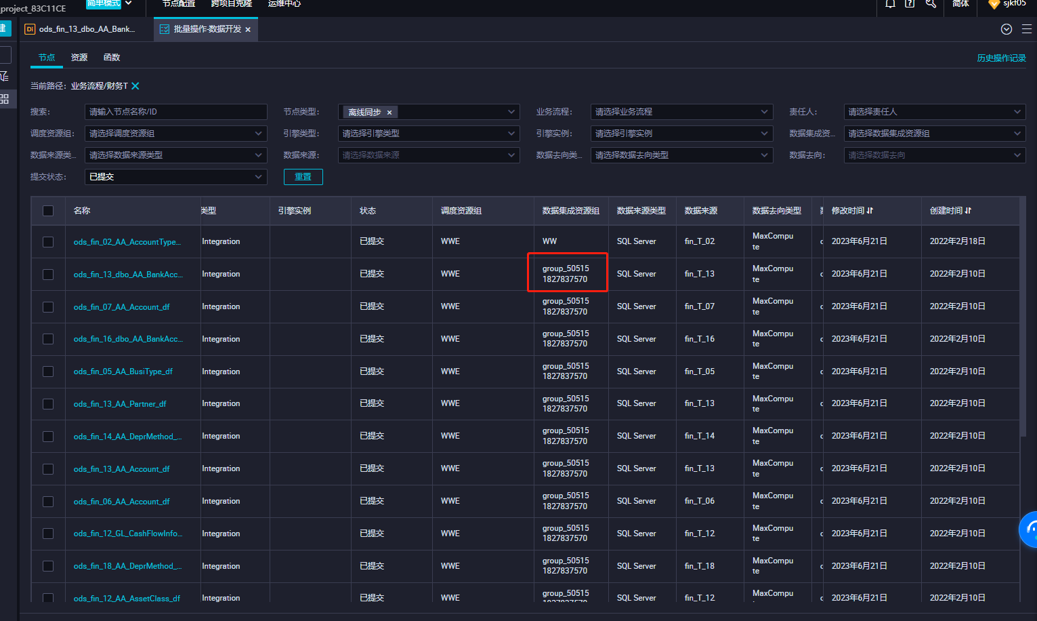Open the notifications bell icon
Image resolution: width=1037 pixels, height=621 pixels.
(890, 3)
